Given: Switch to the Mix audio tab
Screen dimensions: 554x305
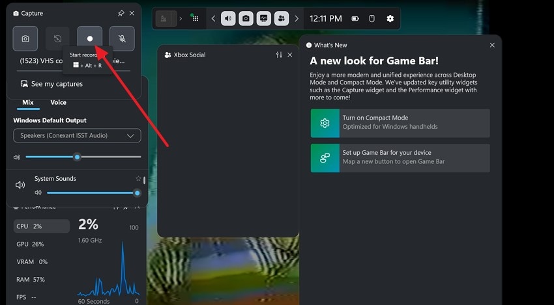Looking at the screenshot, I should (x=28, y=103).
